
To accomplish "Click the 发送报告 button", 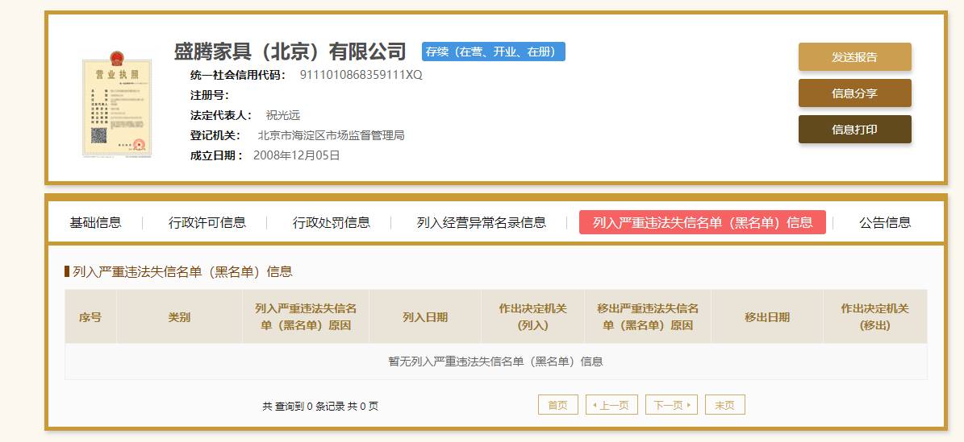I will [x=854, y=57].
